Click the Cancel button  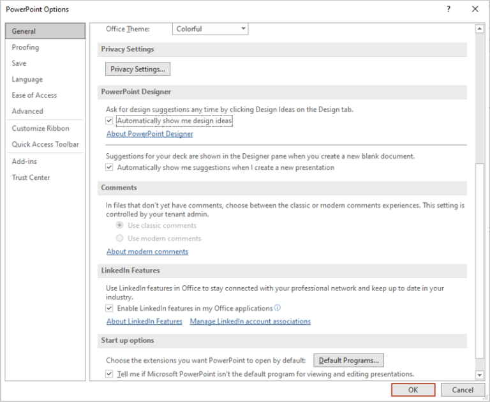click(463, 390)
